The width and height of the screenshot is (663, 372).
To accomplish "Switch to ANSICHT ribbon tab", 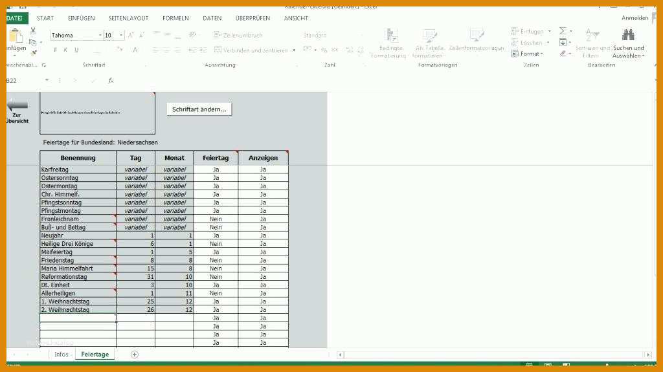I will [296, 18].
